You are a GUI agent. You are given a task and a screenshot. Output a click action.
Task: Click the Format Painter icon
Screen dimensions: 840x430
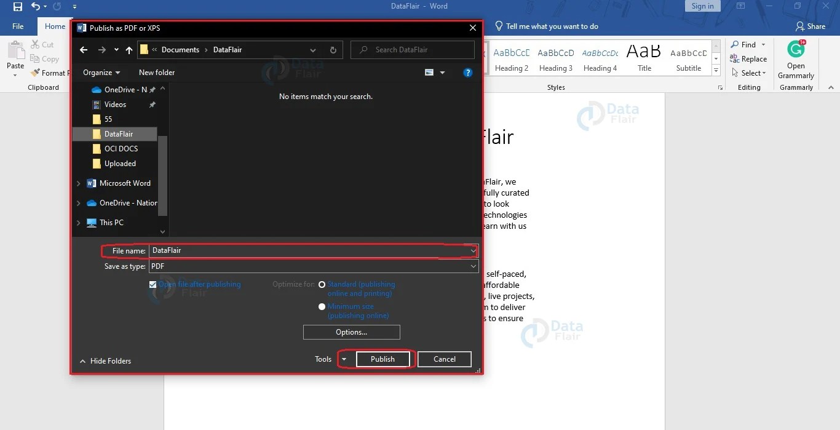point(35,73)
